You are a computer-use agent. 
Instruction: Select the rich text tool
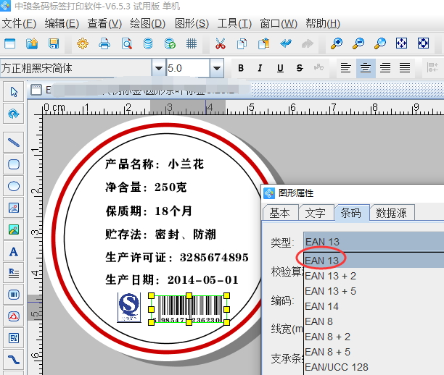[x=14, y=273]
